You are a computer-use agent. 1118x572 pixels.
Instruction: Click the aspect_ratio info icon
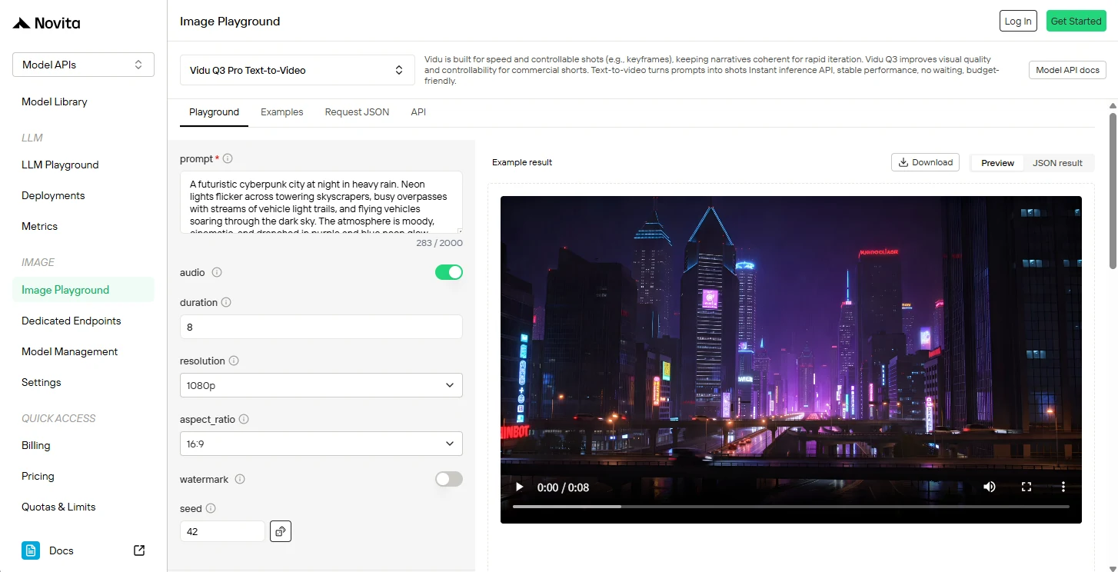point(244,419)
